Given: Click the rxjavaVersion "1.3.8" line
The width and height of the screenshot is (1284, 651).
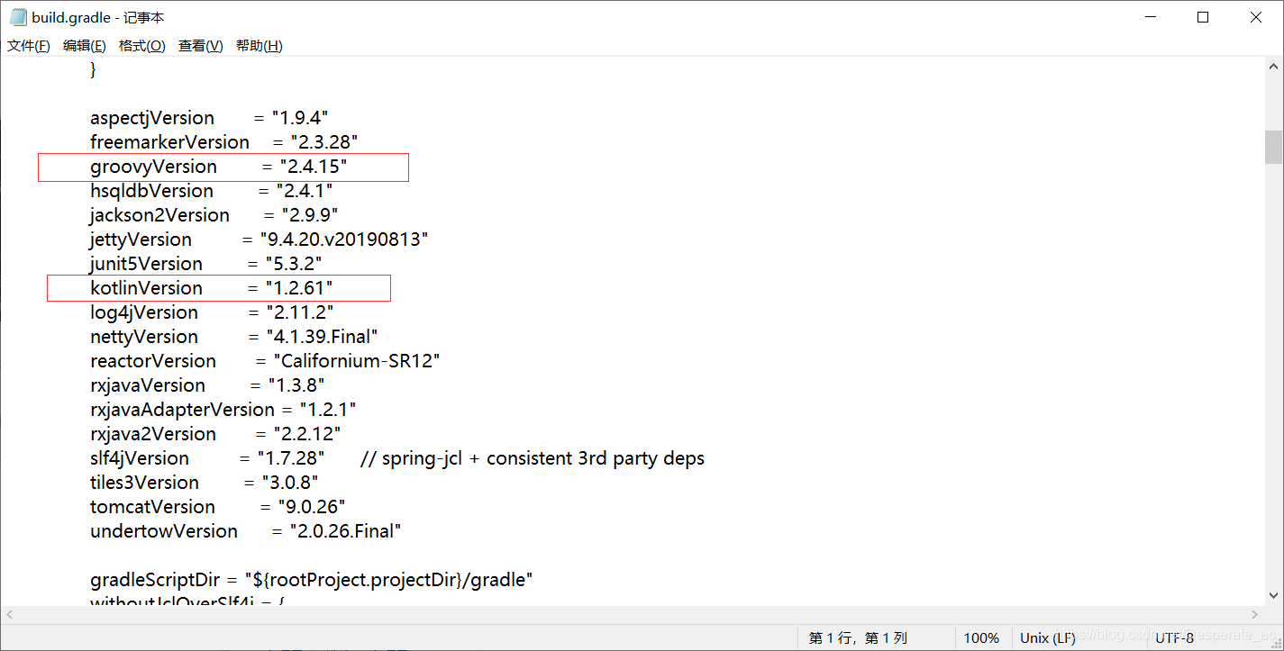Looking at the screenshot, I should pyautogui.click(x=207, y=385).
